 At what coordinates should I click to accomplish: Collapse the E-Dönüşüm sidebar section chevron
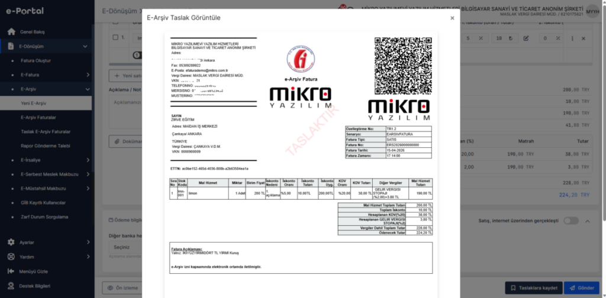tap(85, 46)
